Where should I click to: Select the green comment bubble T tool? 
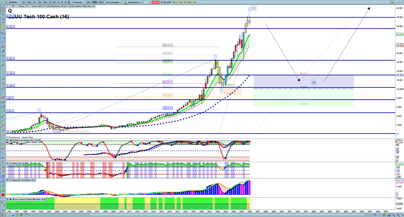(x=3, y=60)
